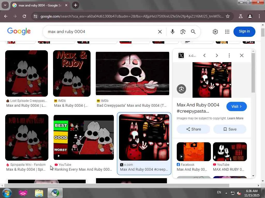Viewport: 265px width, 198px height.
Task: Open 'Max & Ruby 0004 | Spi...' title link
Action: [x=26, y=170]
